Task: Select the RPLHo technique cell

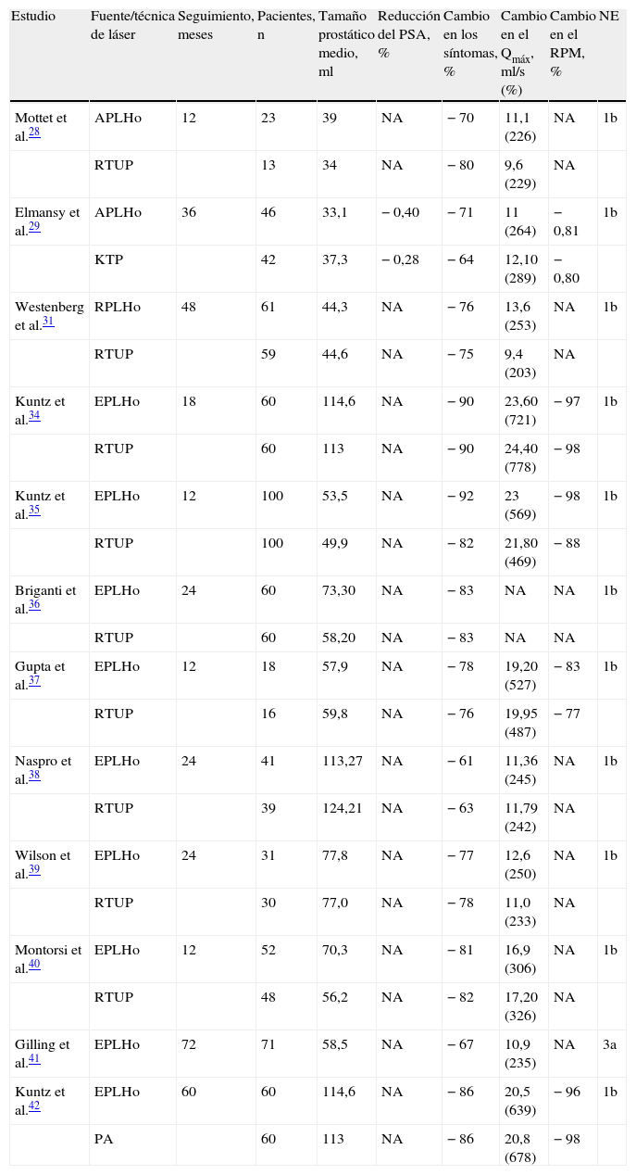Action: tap(118, 307)
